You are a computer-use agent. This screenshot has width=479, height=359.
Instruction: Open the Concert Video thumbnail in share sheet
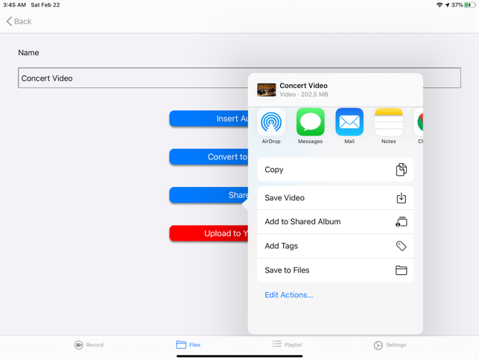267,90
